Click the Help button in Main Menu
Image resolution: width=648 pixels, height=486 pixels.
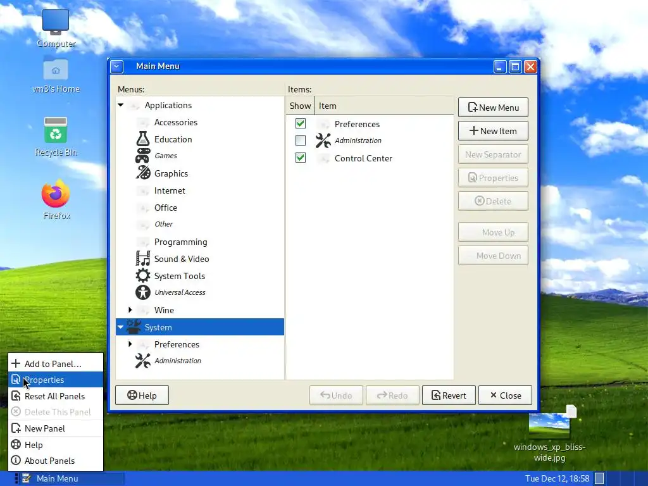point(142,396)
